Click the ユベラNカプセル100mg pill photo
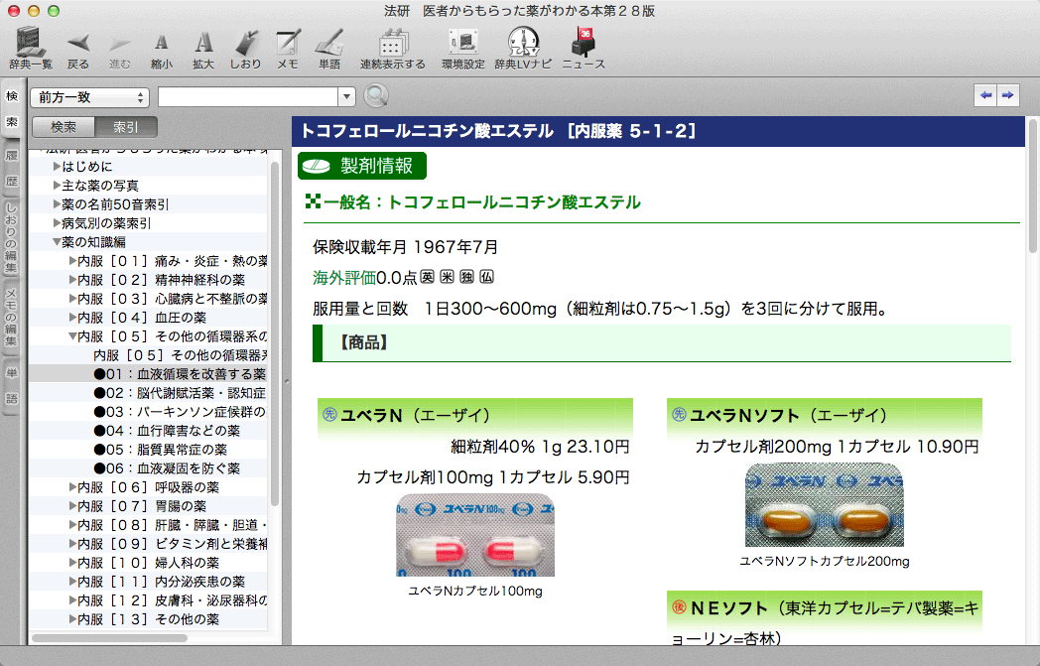Image resolution: width=1040 pixels, height=666 pixels. pyautogui.click(x=475, y=535)
